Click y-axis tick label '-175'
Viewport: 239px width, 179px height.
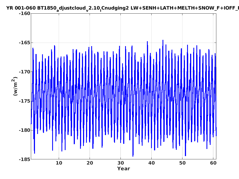pyautogui.click(x=25, y=101)
